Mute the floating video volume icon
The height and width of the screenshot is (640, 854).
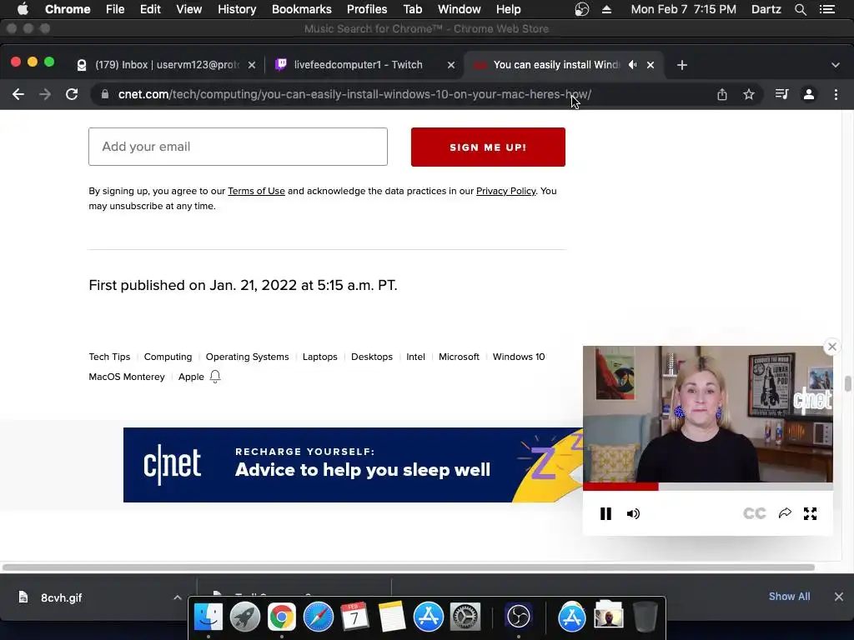click(x=633, y=513)
